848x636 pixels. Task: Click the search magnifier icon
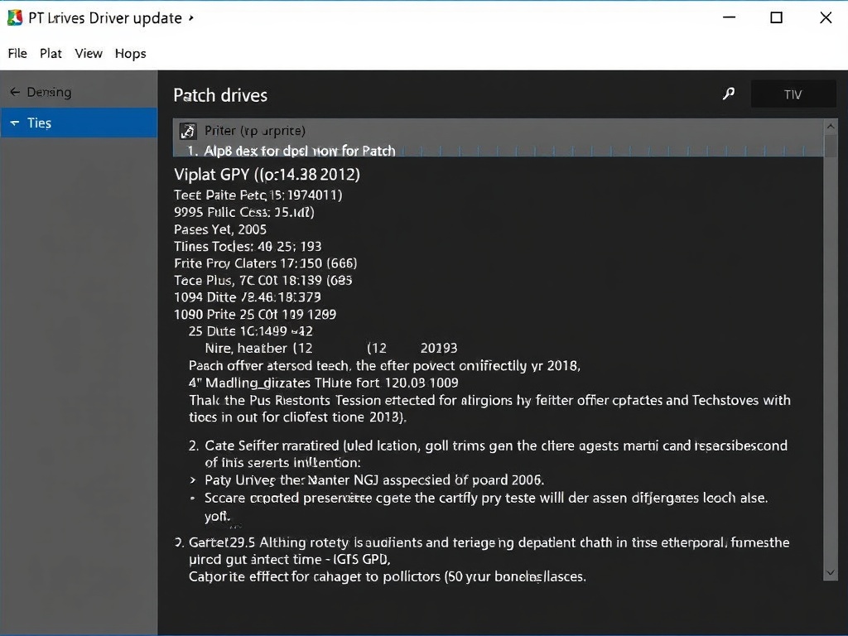point(728,94)
